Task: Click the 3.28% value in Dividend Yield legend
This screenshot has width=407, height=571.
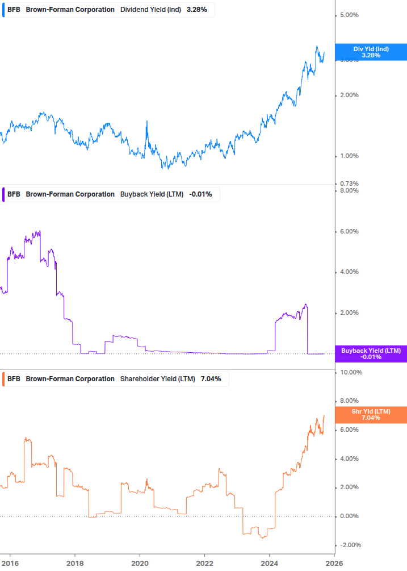Action: [x=197, y=10]
